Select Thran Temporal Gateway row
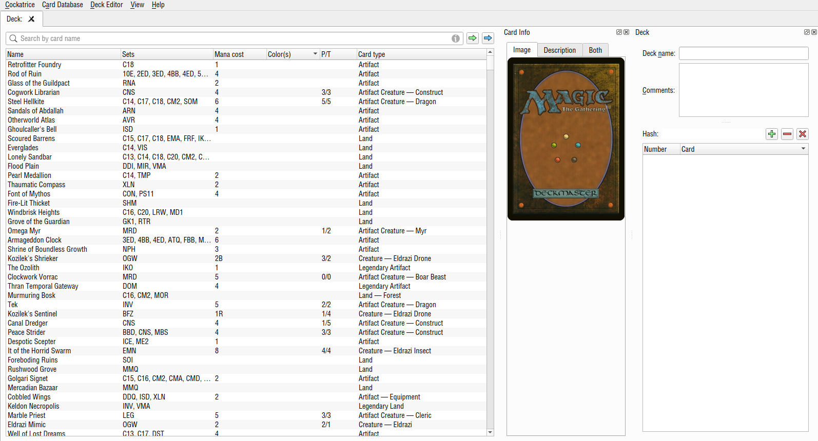This screenshot has height=441, width=818. tap(246, 286)
